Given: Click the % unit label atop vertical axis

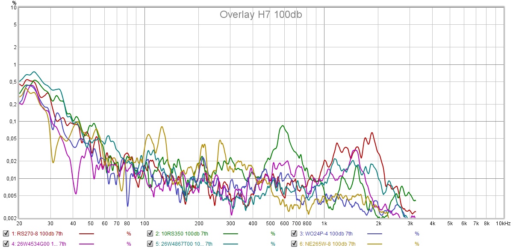Looking at the screenshot, I should click(x=14, y=3).
